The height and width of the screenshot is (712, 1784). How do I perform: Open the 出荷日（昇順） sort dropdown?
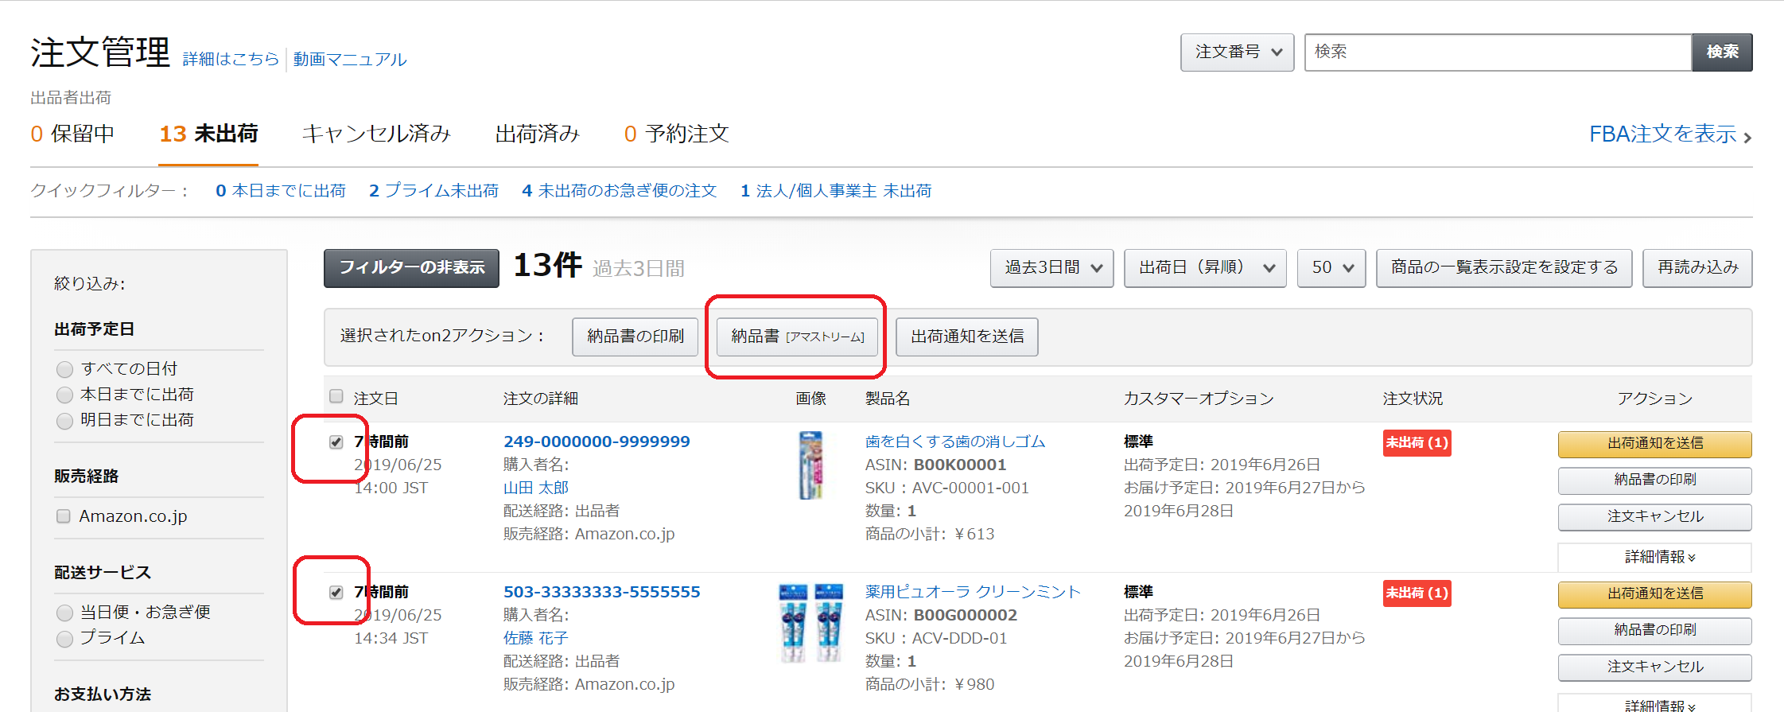click(1204, 268)
